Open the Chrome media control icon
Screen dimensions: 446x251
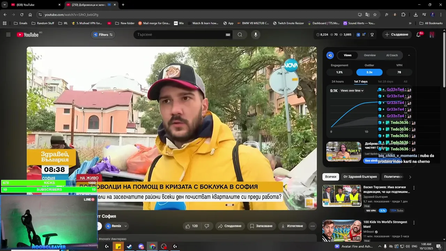424,15
